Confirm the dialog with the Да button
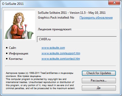 point(99,88)
